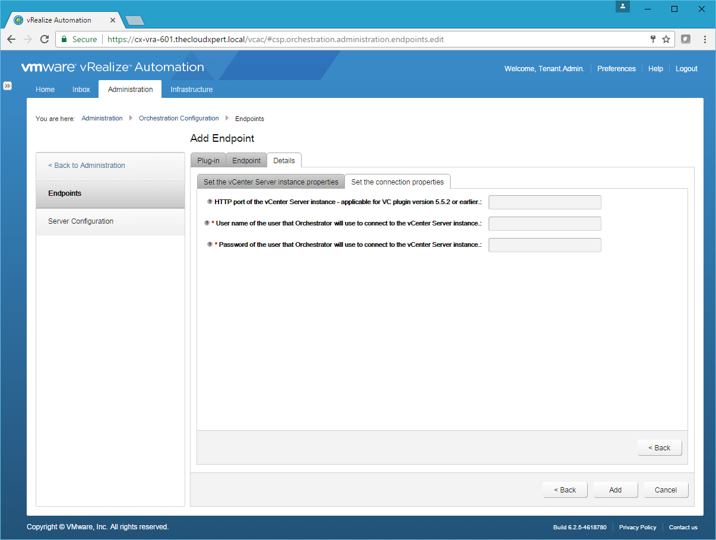The width and height of the screenshot is (716, 540).
Task: Reload the page with browser refresh icon
Action: click(45, 39)
